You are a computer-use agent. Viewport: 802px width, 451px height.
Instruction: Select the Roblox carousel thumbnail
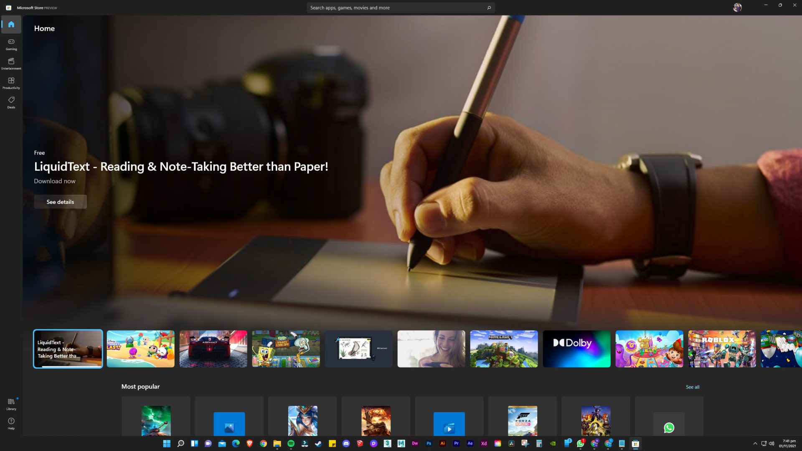pos(722,349)
